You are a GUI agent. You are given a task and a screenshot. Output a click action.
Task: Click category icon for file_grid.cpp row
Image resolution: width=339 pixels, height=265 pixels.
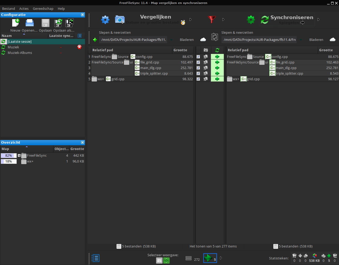coord(206,62)
